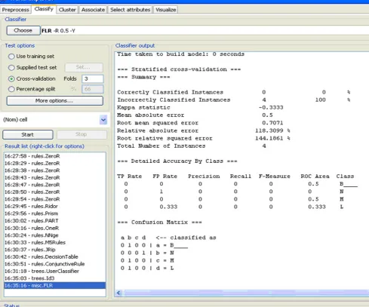This screenshot has height=307, width=369.
Task: Click the 'a = B' confusion matrix row
Action: (x=154, y=245)
